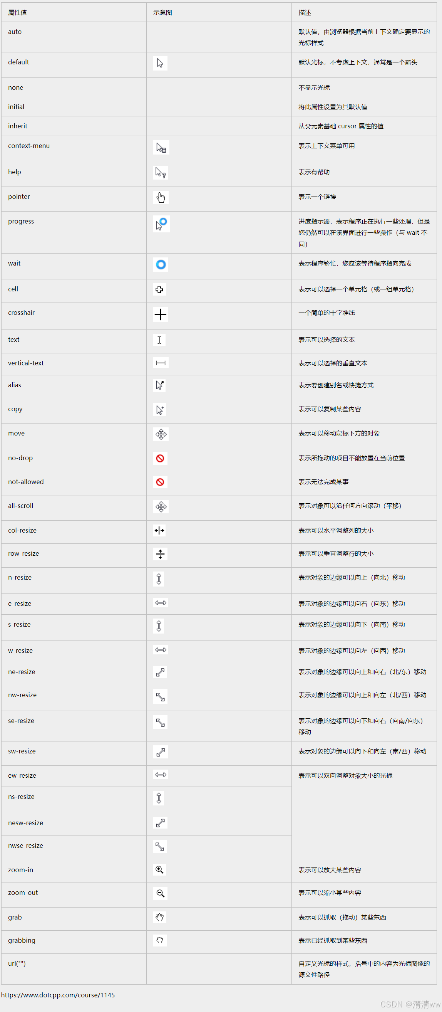This screenshot has width=442, height=1012.
Task: Click the cell plus cursor icon
Action: (x=159, y=289)
